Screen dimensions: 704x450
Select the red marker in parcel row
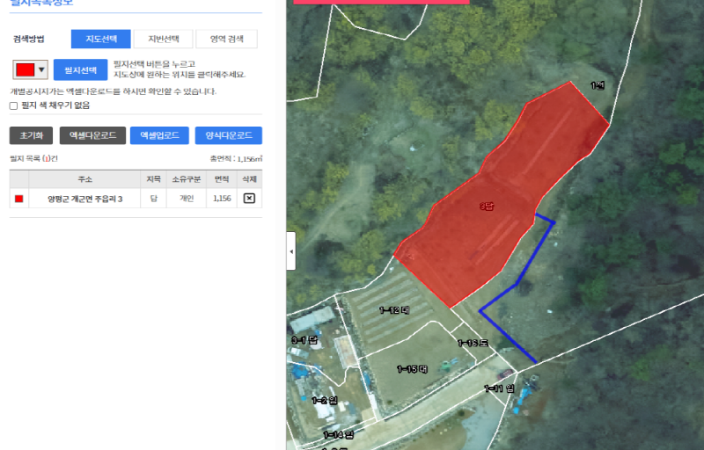(18, 199)
